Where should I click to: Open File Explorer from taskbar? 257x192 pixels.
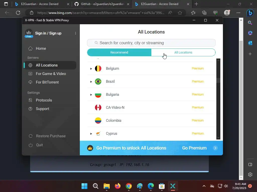pos(106,186)
